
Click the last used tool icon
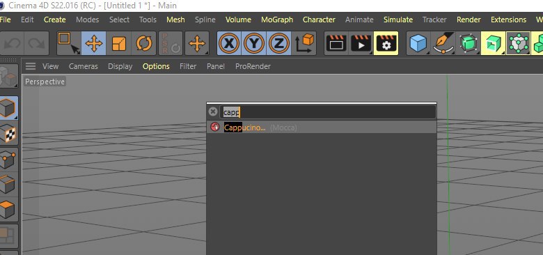coord(197,44)
